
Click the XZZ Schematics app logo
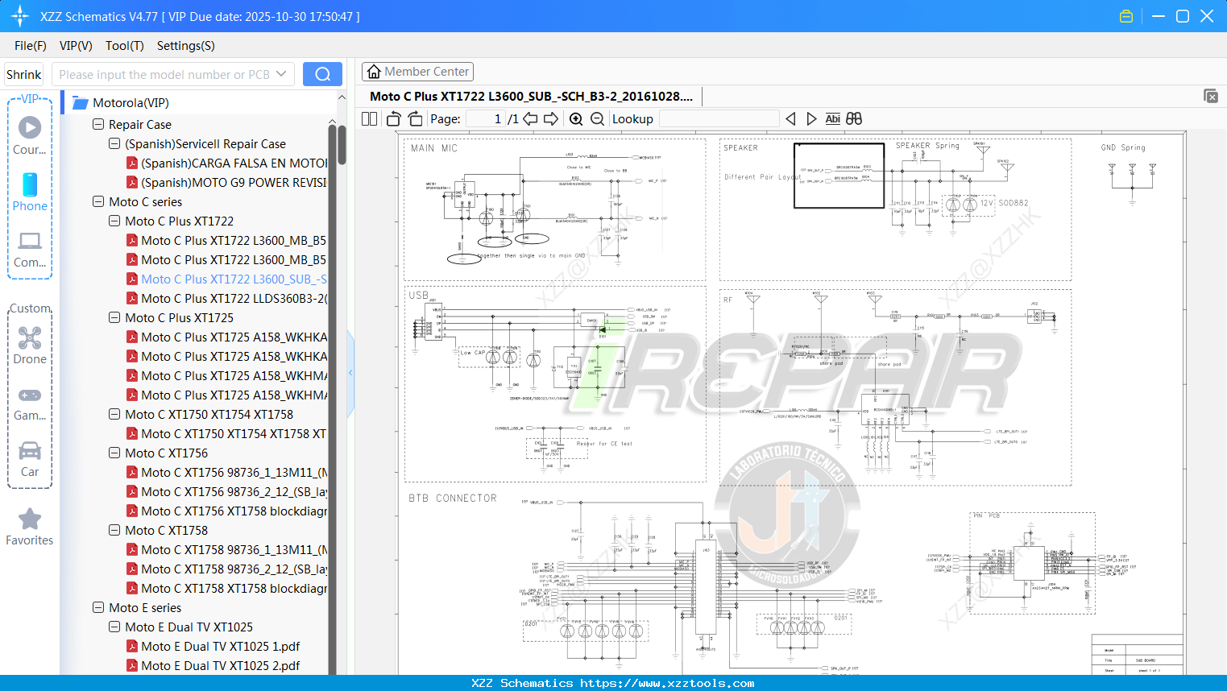point(19,16)
